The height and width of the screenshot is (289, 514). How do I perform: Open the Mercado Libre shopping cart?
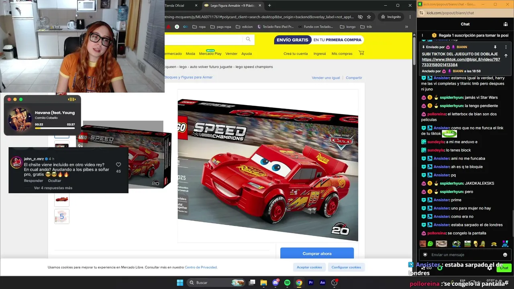361,53
